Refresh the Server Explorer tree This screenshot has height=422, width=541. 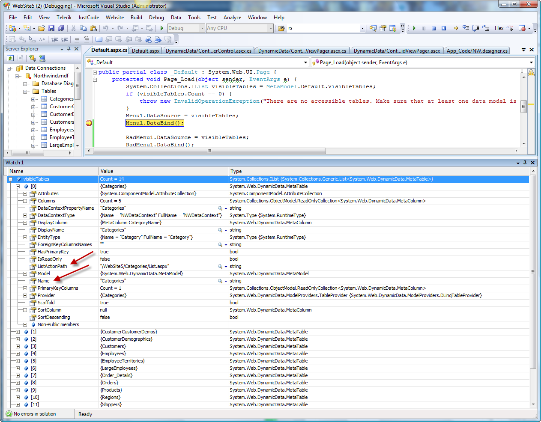pos(10,58)
